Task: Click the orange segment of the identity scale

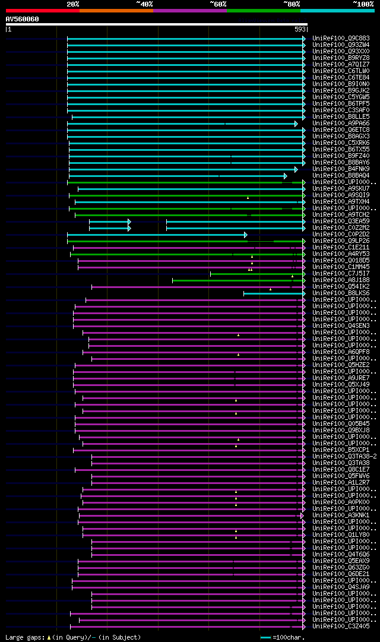Action: point(116,11)
